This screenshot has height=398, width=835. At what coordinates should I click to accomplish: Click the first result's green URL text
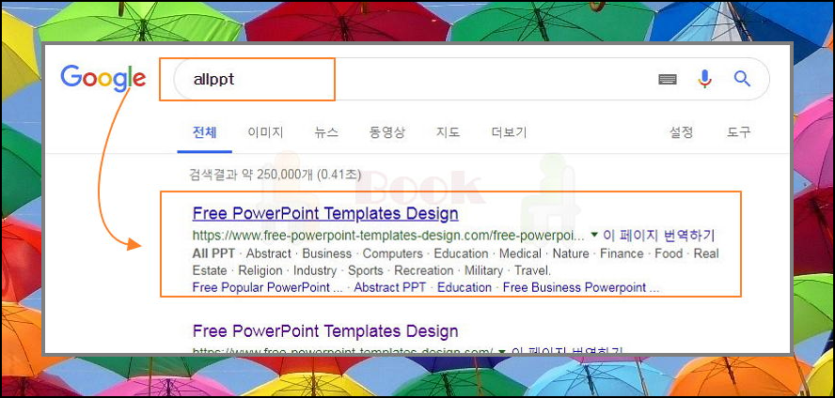click(388, 235)
